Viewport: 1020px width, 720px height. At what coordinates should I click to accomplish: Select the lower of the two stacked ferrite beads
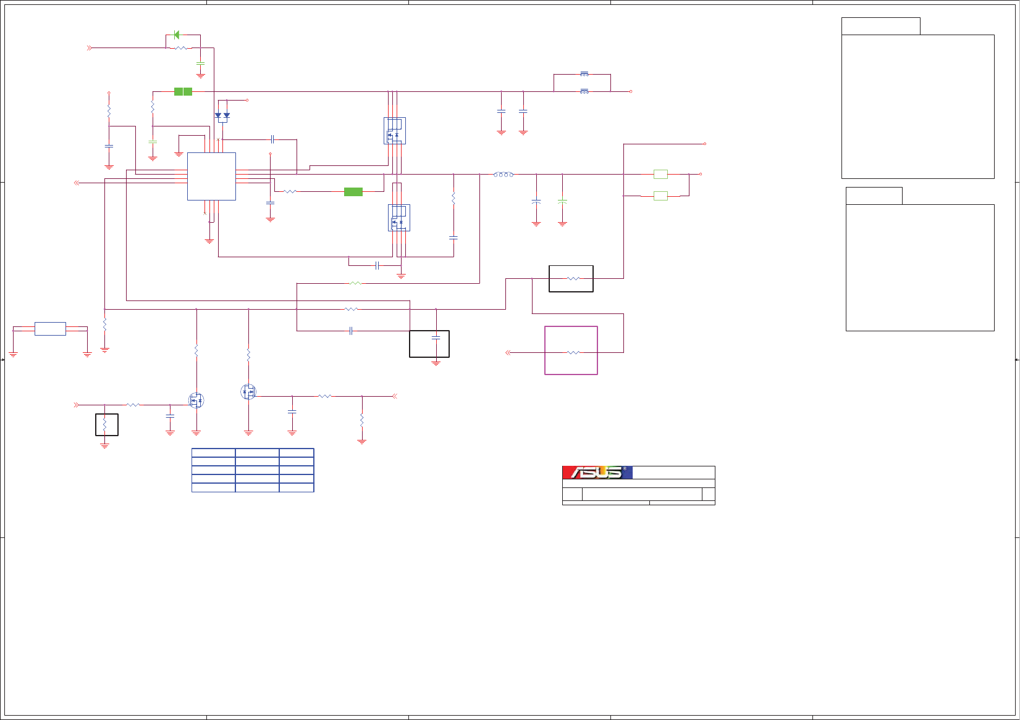click(x=584, y=91)
